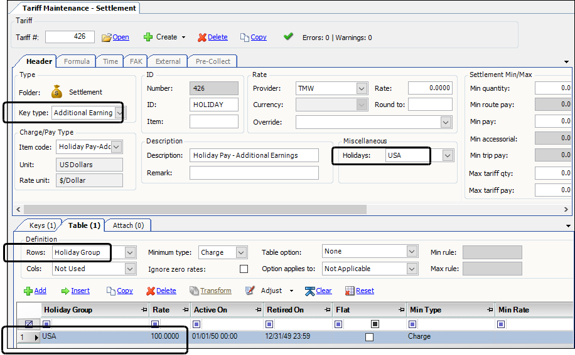Click the Reset icon in table toolbar

(350, 291)
